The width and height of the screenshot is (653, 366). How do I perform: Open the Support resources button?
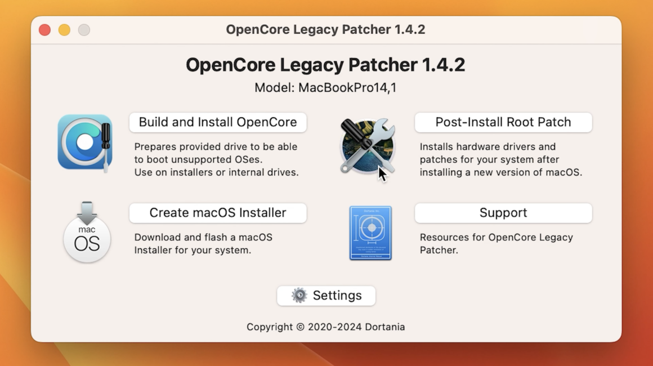(503, 213)
